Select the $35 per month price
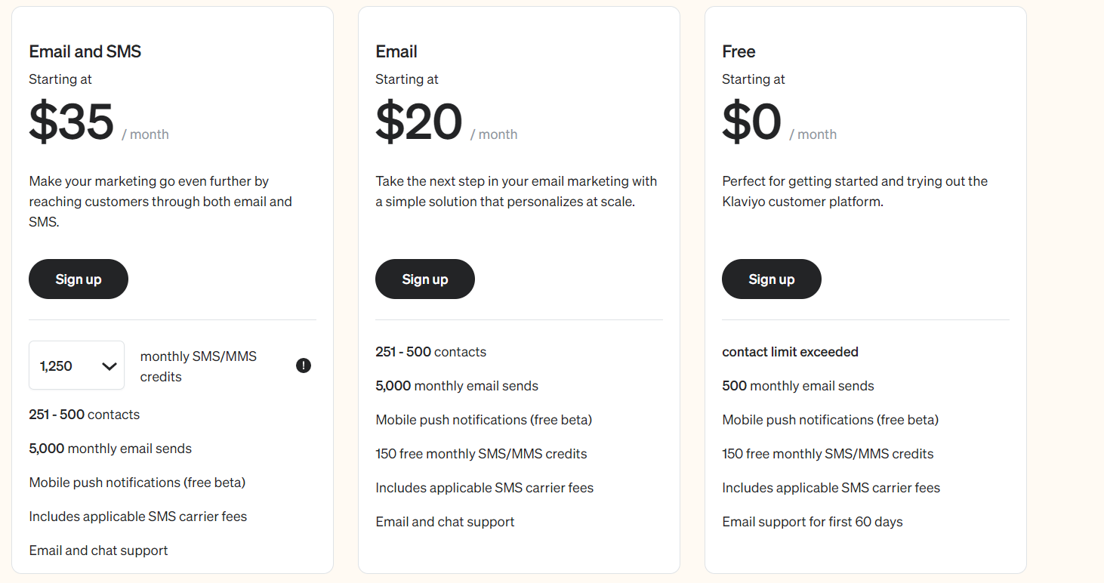Image resolution: width=1104 pixels, height=583 pixels. point(99,122)
